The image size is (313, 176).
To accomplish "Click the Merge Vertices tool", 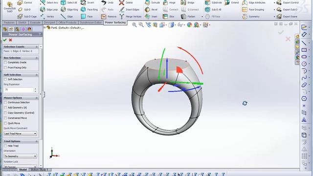I will point(131,16).
